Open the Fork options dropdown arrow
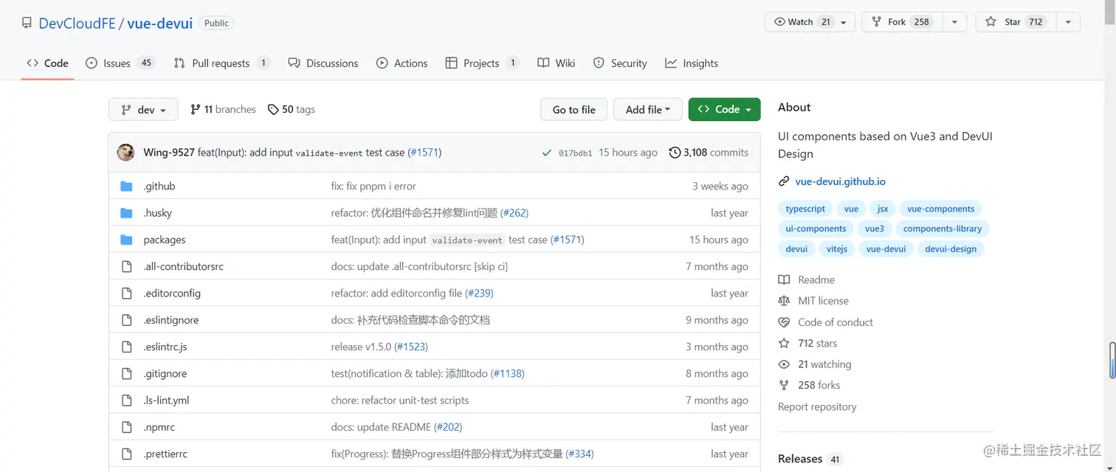The image size is (1116, 472). tap(955, 22)
